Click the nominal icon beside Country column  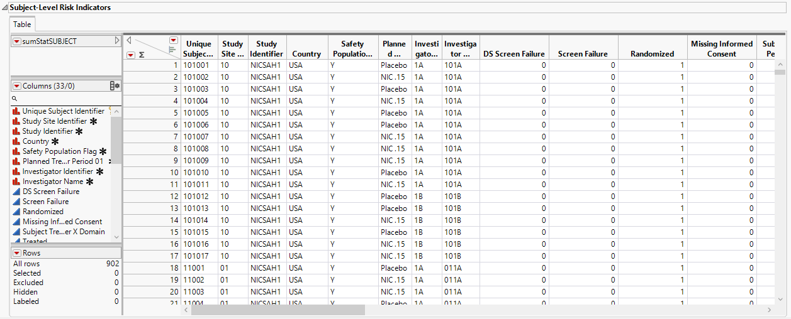17,141
